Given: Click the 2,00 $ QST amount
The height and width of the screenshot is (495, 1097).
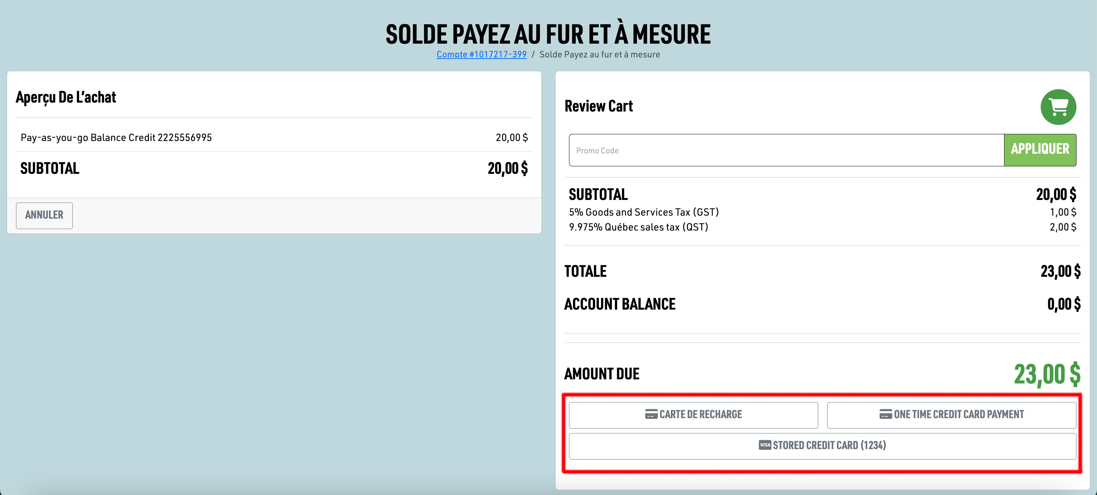Looking at the screenshot, I should pos(1063,227).
